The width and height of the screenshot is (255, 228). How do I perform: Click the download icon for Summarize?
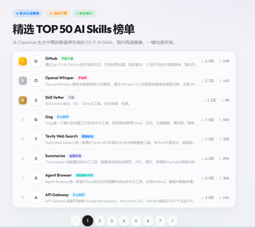(202, 159)
